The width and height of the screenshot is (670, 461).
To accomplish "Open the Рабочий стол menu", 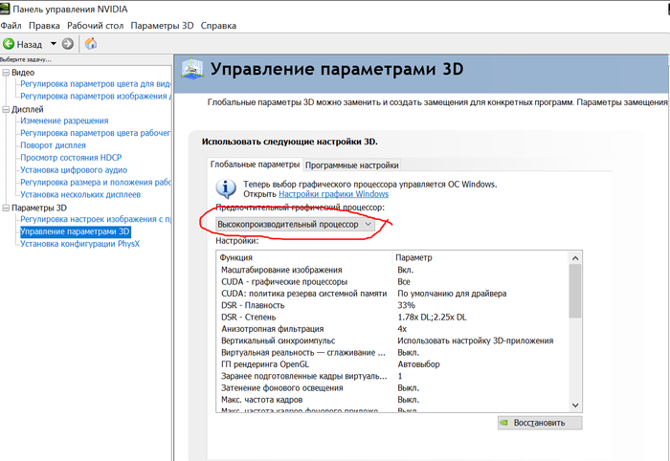I will tap(96, 26).
